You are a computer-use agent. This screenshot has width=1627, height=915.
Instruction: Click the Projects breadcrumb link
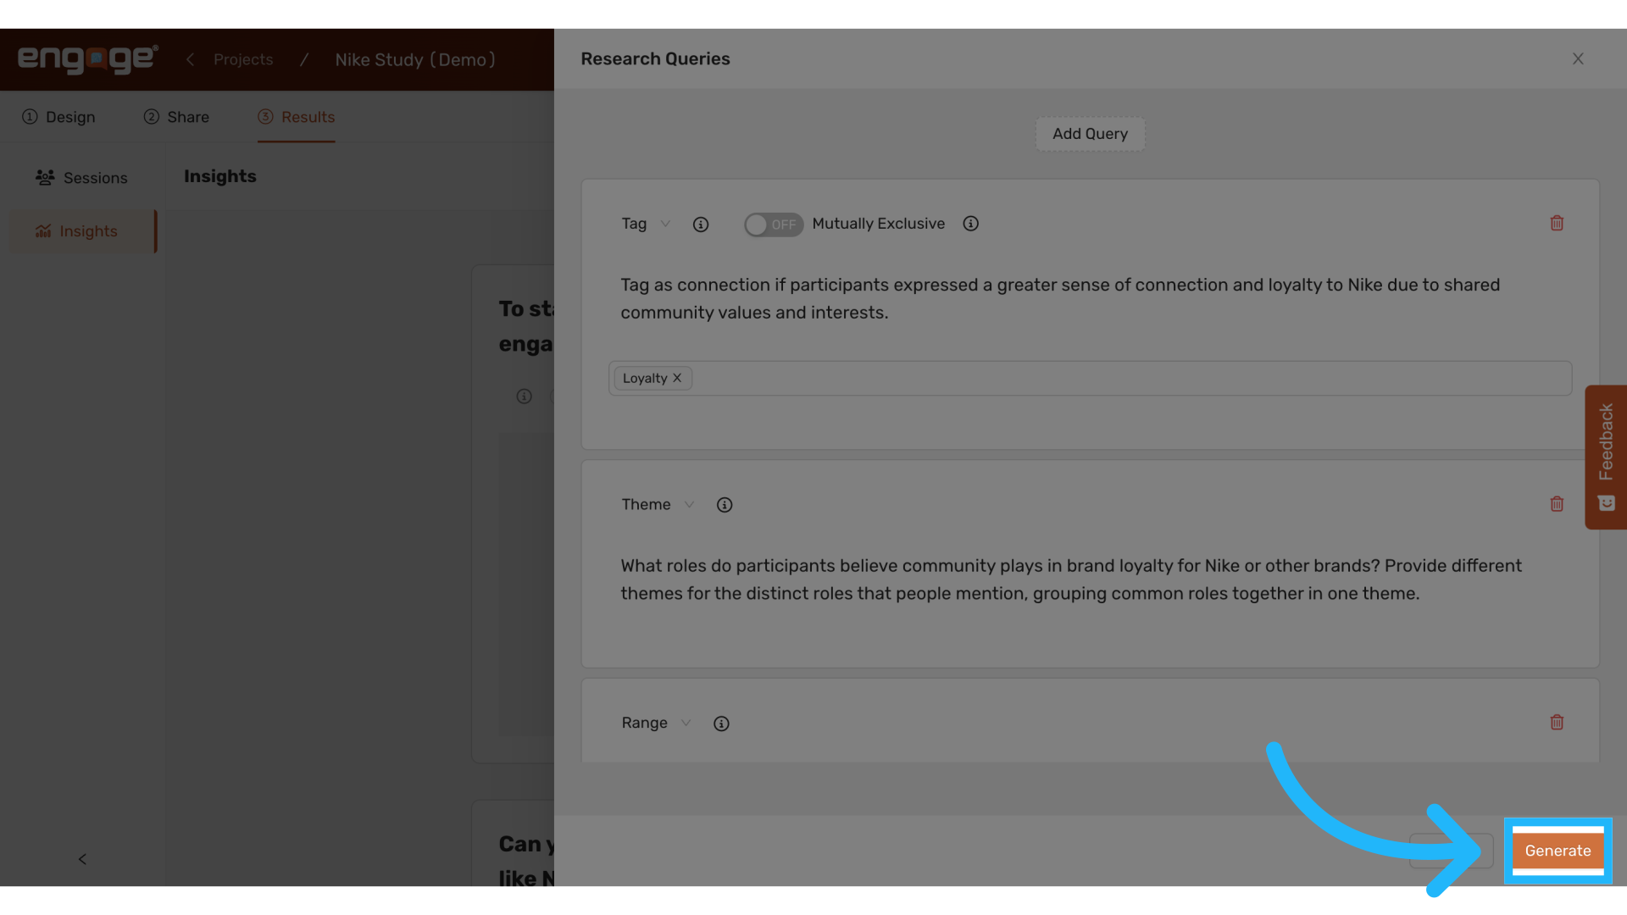point(243,59)
